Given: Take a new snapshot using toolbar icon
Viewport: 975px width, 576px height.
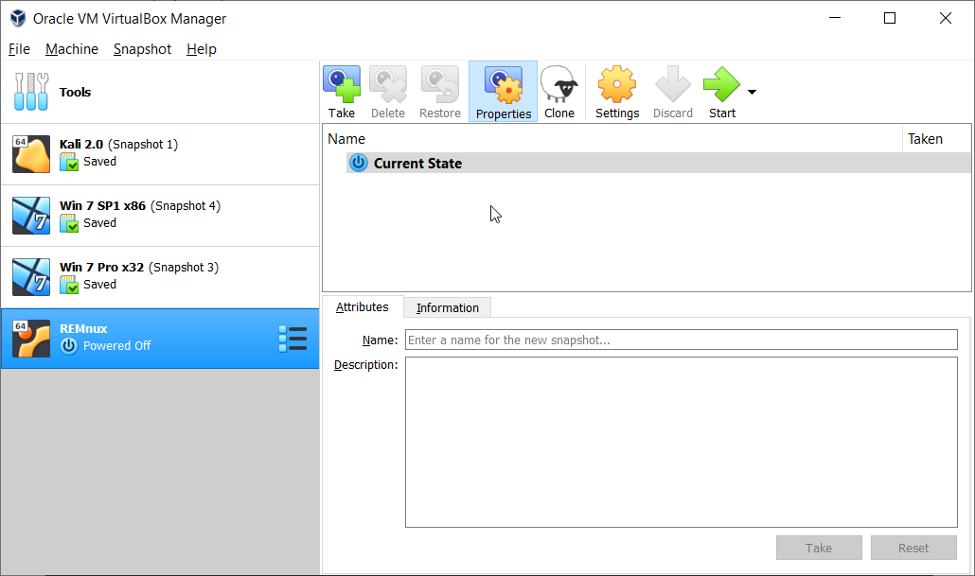Looking at the screenshot, I should [341, 91].
